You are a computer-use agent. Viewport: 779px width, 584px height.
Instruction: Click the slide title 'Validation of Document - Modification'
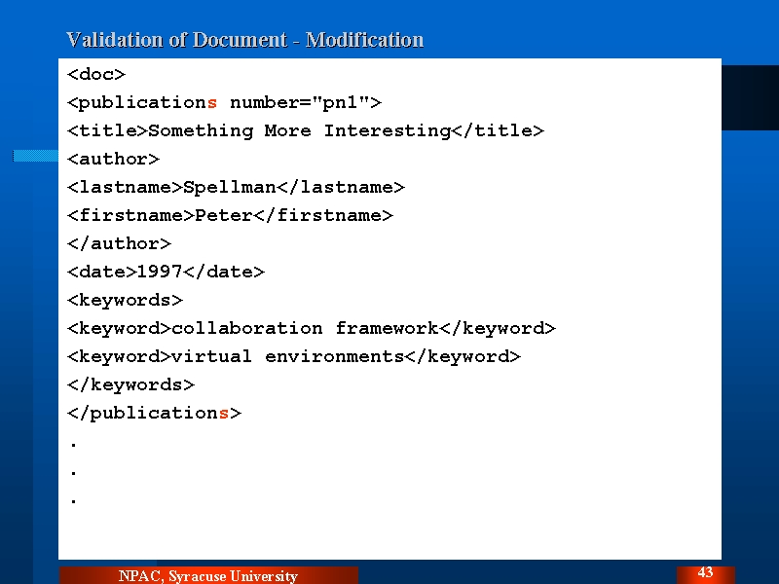245,40
